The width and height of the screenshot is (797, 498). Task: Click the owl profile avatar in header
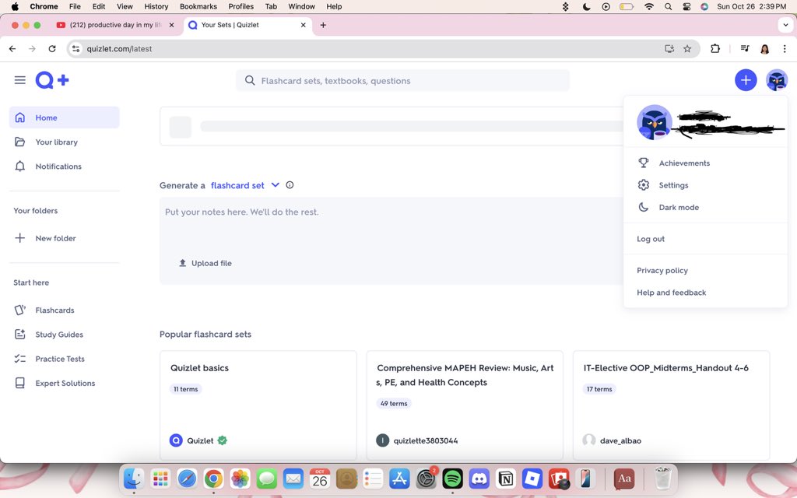pos(777,80)
